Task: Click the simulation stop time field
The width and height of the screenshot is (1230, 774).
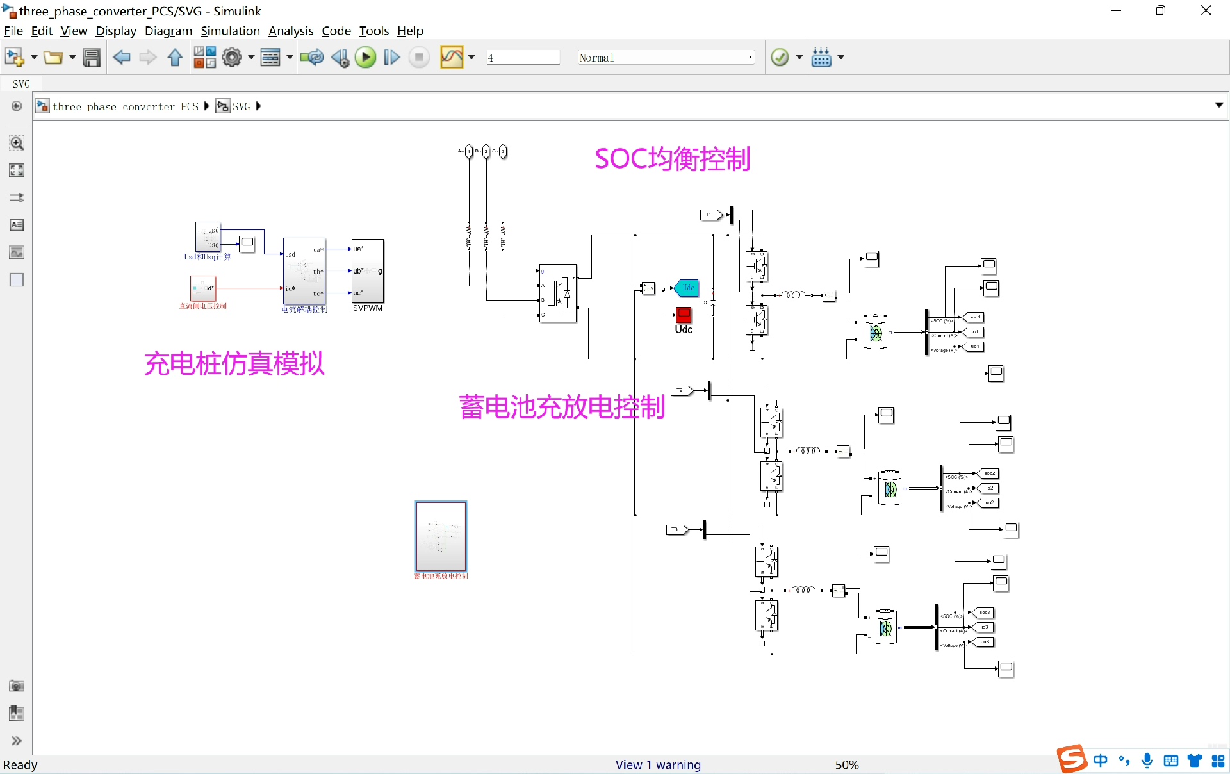Action: [522, 58]
